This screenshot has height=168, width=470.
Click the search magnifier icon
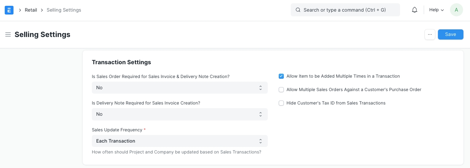coord(298,10)
